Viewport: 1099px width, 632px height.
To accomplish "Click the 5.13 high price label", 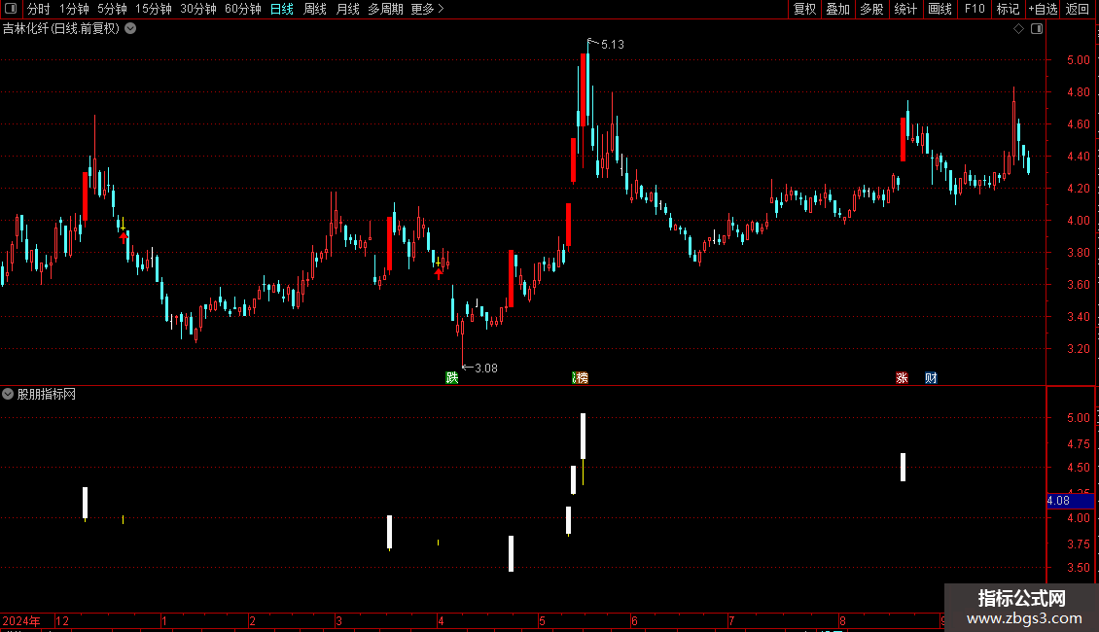I will pos(613,44).
